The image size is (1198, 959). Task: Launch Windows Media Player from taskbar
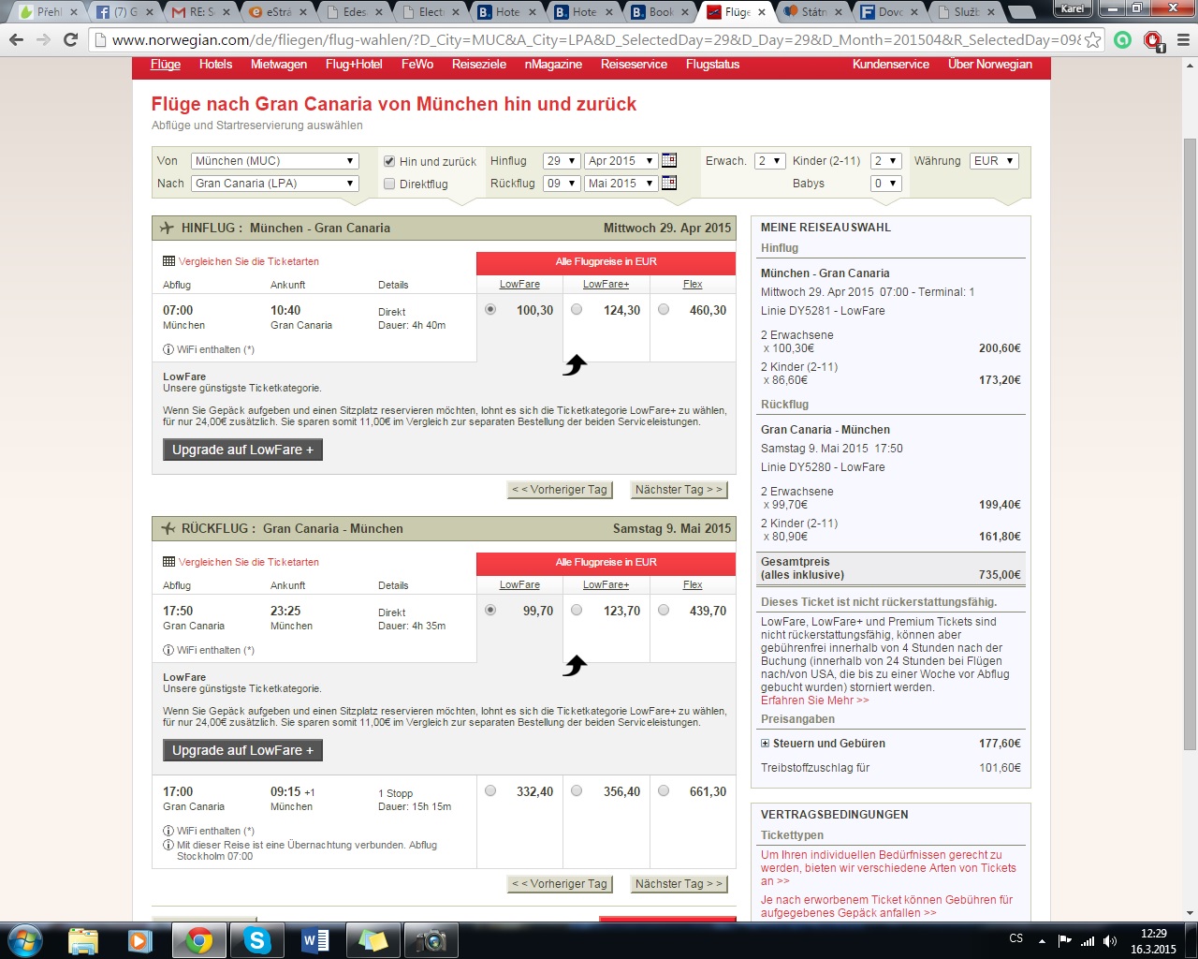tap(140, 940)
